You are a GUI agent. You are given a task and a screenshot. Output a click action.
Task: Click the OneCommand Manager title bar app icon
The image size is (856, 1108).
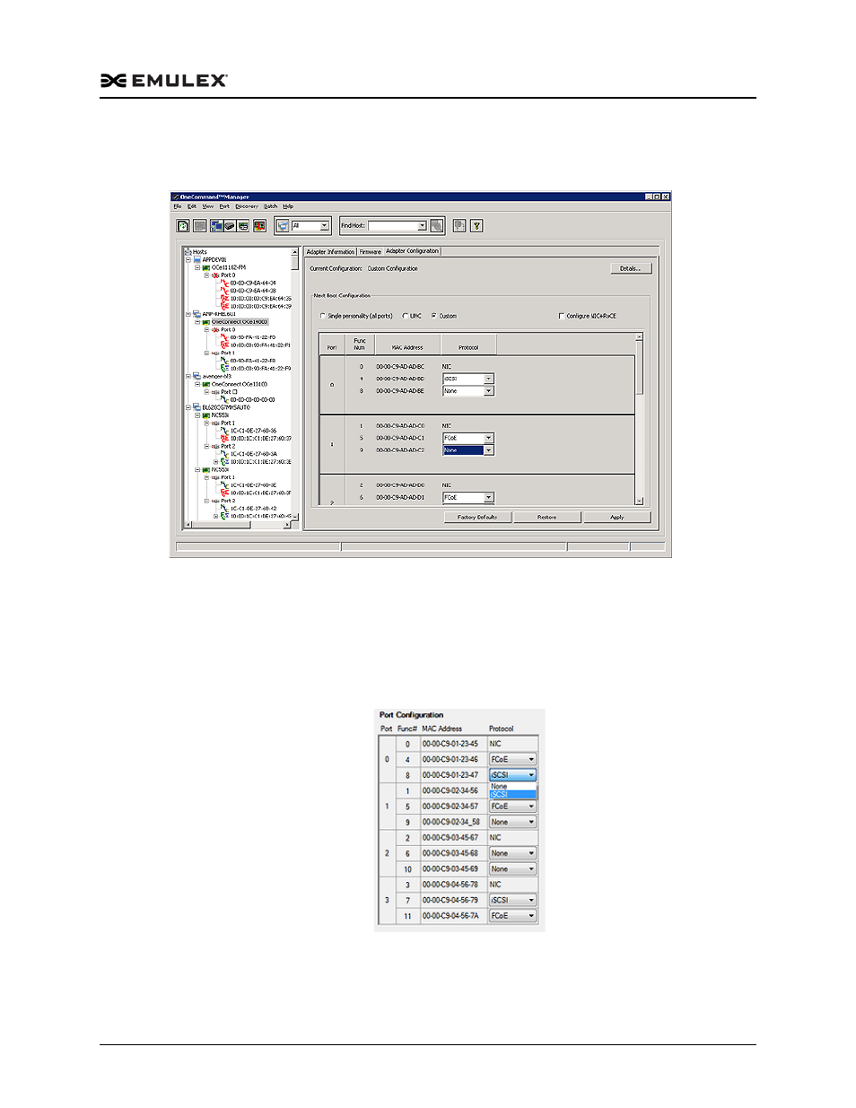pyautogui.click(x=176, y=196)
